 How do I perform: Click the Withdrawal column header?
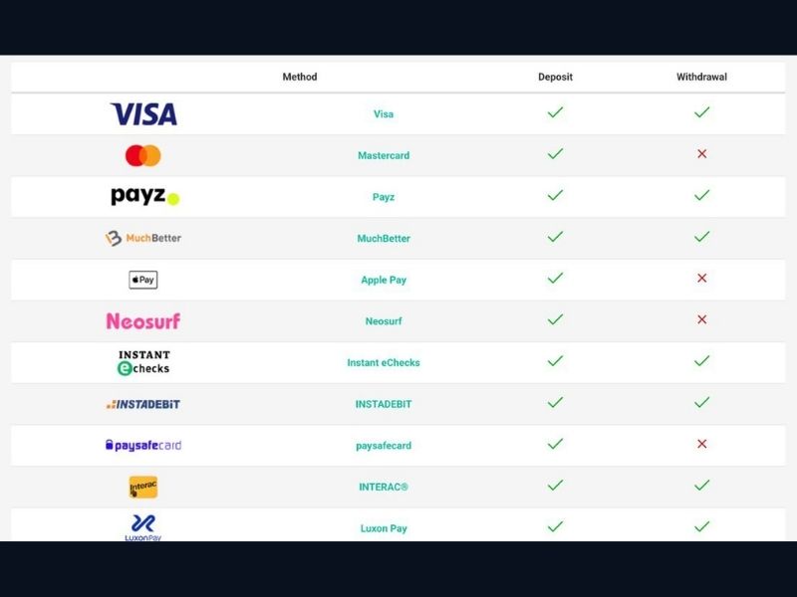(x=701, y=77)
